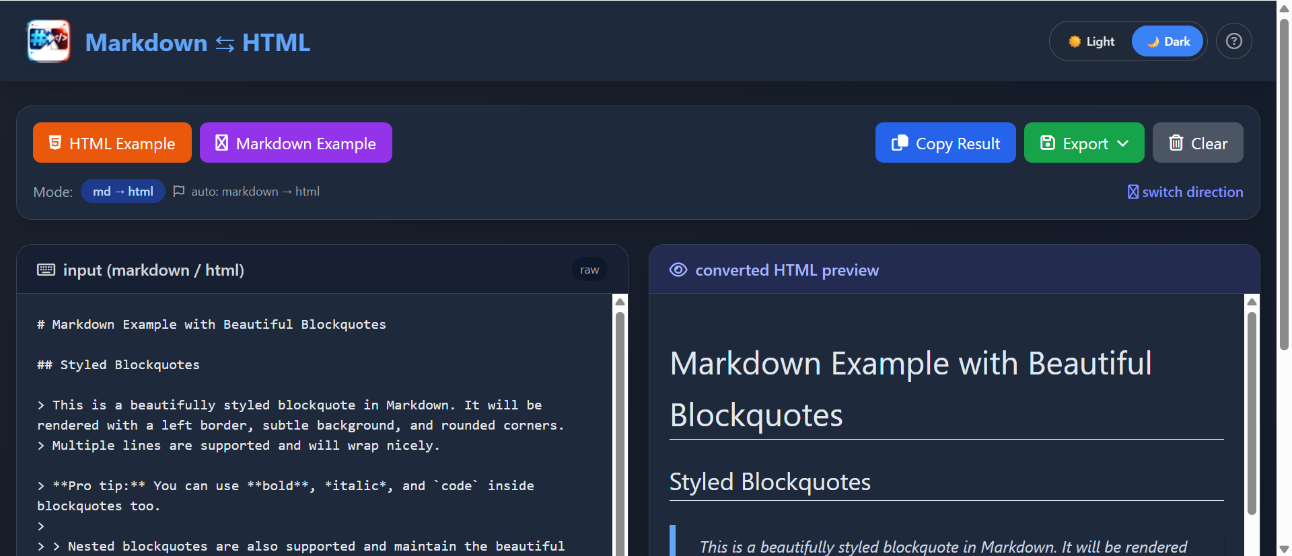Viewport: 1292px width, 556px height.
Task: Click the preview pane scrollbar up arrow
Action: pos(1252,302)
